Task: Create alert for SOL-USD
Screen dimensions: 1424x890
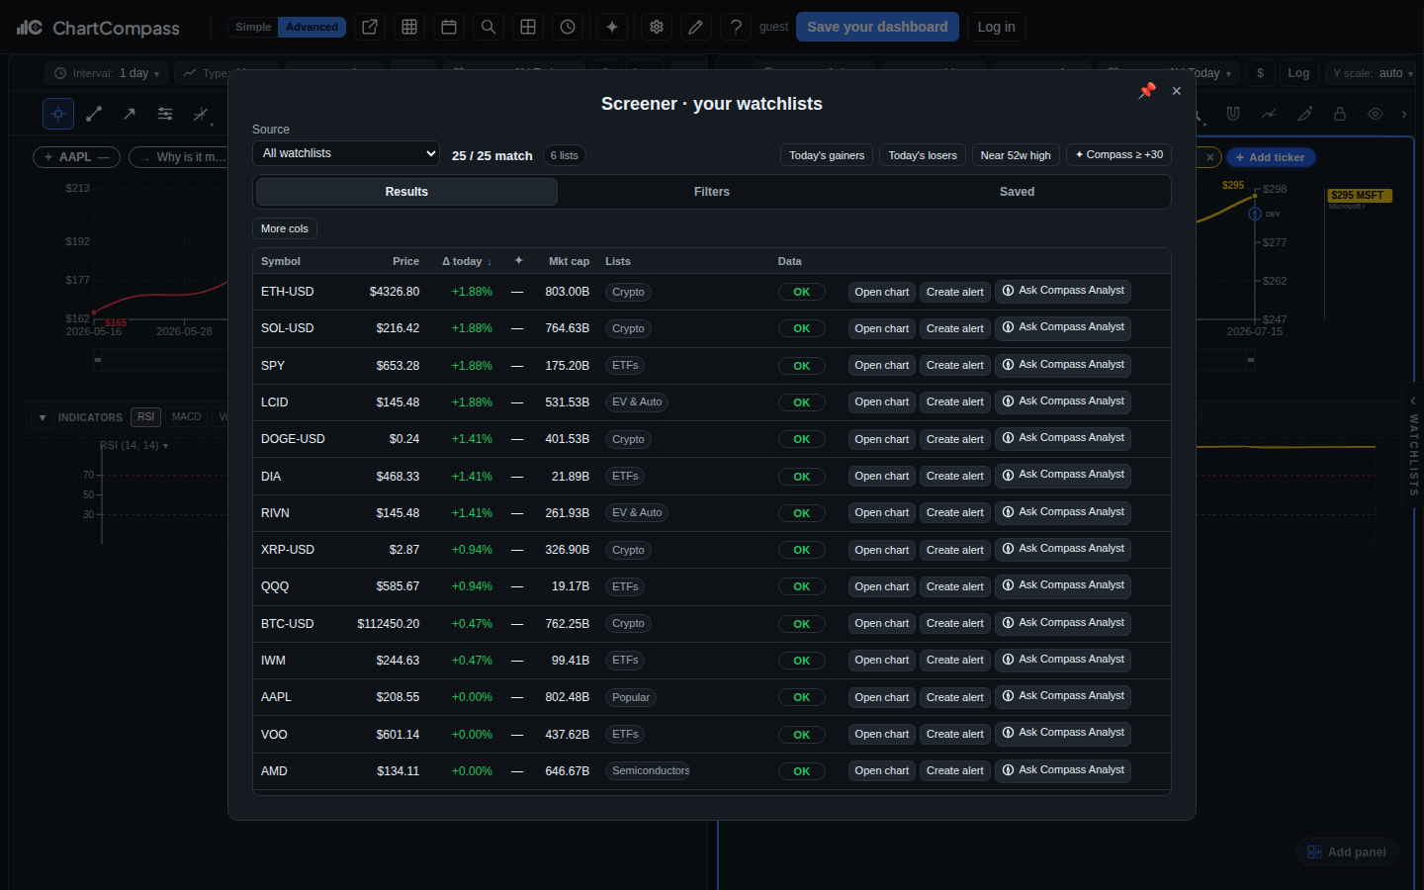Action: pyautogui.click(x=954, y=328)
